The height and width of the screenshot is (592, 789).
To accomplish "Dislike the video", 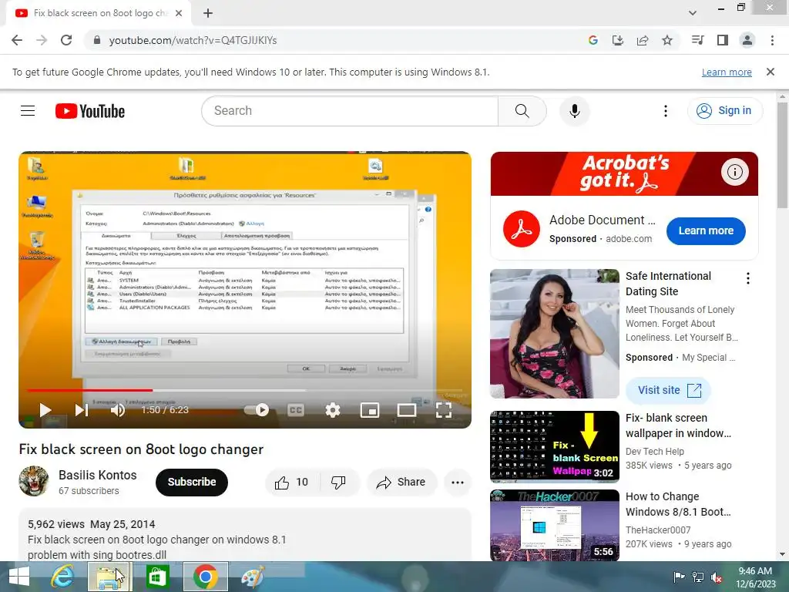I will point(339,483).
